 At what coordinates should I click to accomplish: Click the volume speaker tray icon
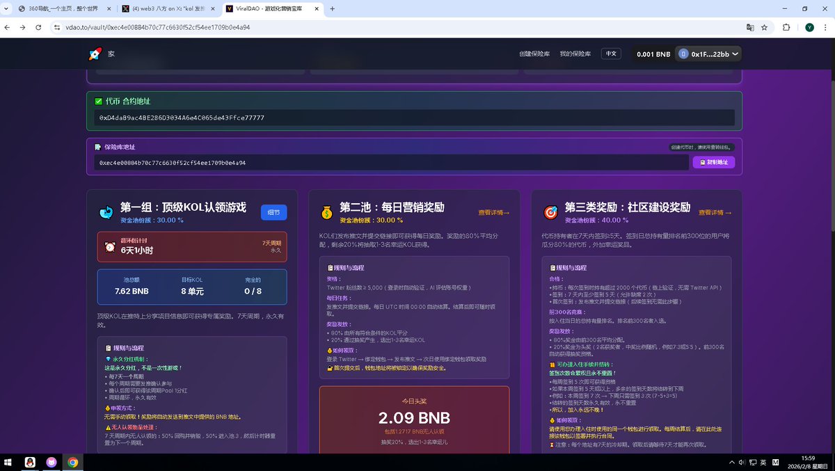coord(742,462)
